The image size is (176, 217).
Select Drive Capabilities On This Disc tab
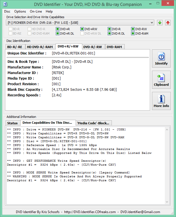coord(47,123)
